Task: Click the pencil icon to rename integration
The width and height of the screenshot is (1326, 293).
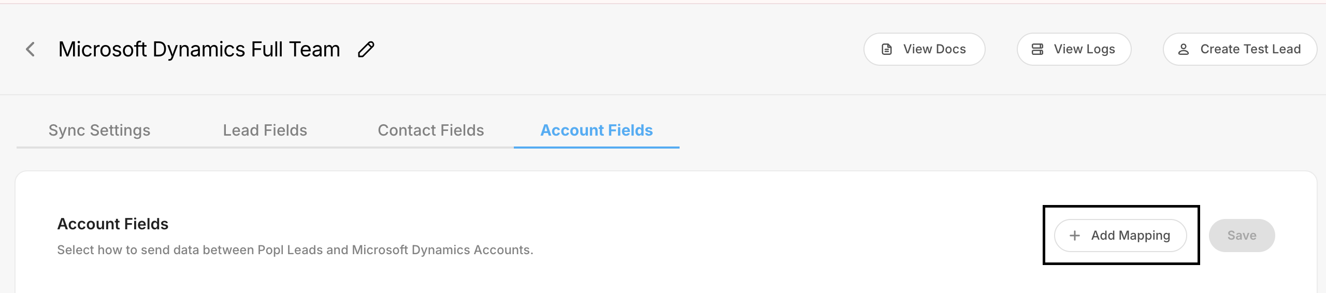Action: (x=366, y=49)
